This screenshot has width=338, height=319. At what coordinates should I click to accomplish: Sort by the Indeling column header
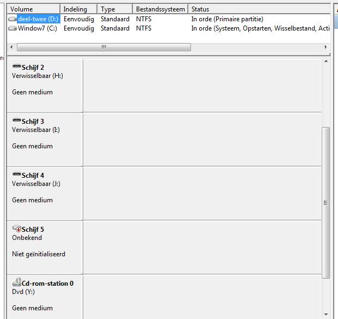(79, 9)
